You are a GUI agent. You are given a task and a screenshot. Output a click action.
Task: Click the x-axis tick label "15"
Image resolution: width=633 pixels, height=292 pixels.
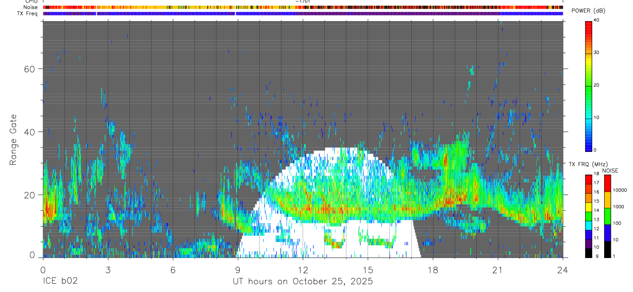tap(368, 270)
